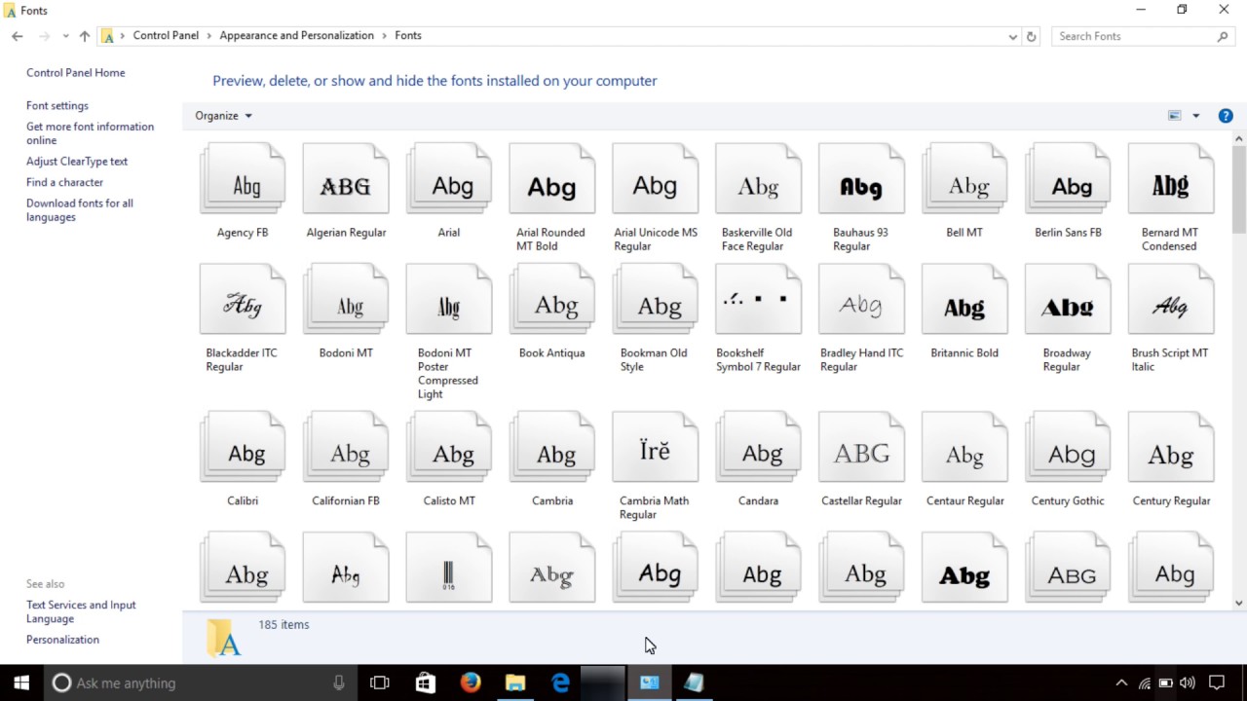Image resolution: width=1247 pixels, height=701 pixels.
Task: Expand chevron after Appearance and Personalization
Action: point(385,36)
